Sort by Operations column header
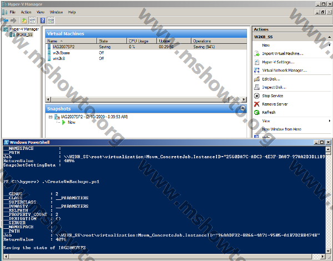Screen dimensions: 333x261 219,41
